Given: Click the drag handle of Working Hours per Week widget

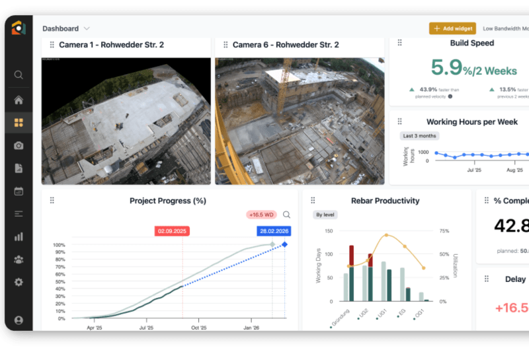Looking at the screenshot, I should [400, 122].
